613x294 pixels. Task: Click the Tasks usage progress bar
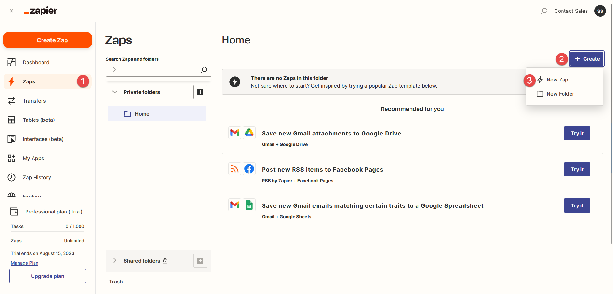(48, 231)
